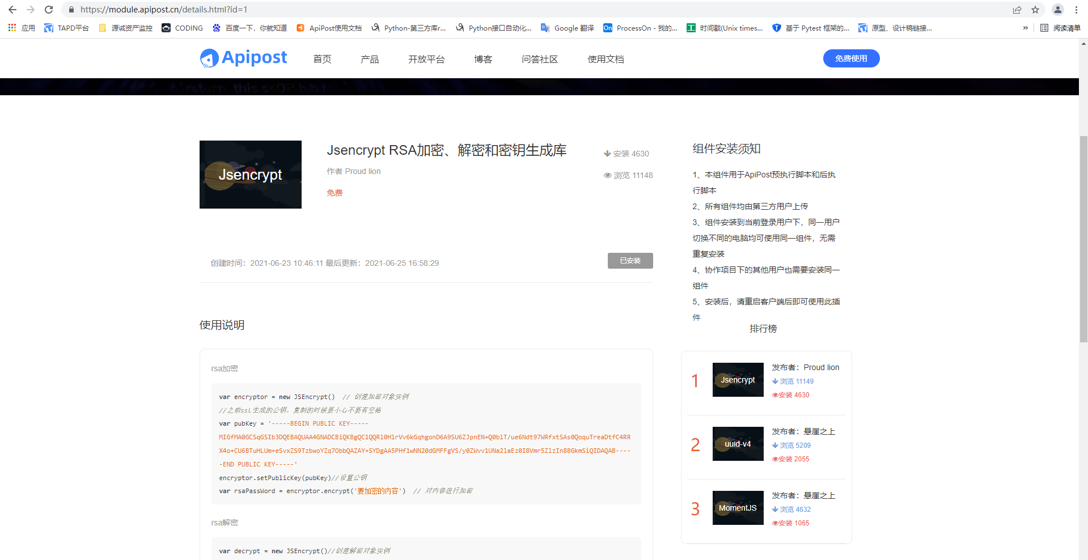Click 安装 1065 for MomentJS
1088x560 pixels.
click(x=790, y=523)
